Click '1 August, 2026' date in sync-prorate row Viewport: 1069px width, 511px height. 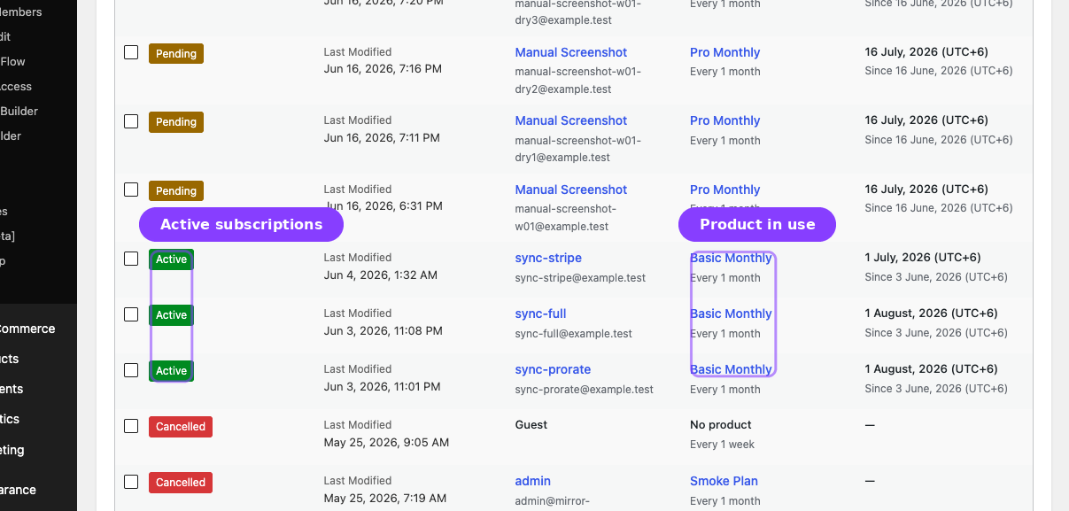[x=931, y=369]
